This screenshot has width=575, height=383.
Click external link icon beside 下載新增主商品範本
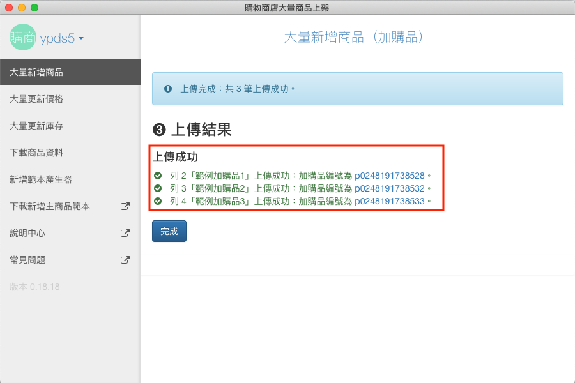pyautogui.click(x=125, y=206)
